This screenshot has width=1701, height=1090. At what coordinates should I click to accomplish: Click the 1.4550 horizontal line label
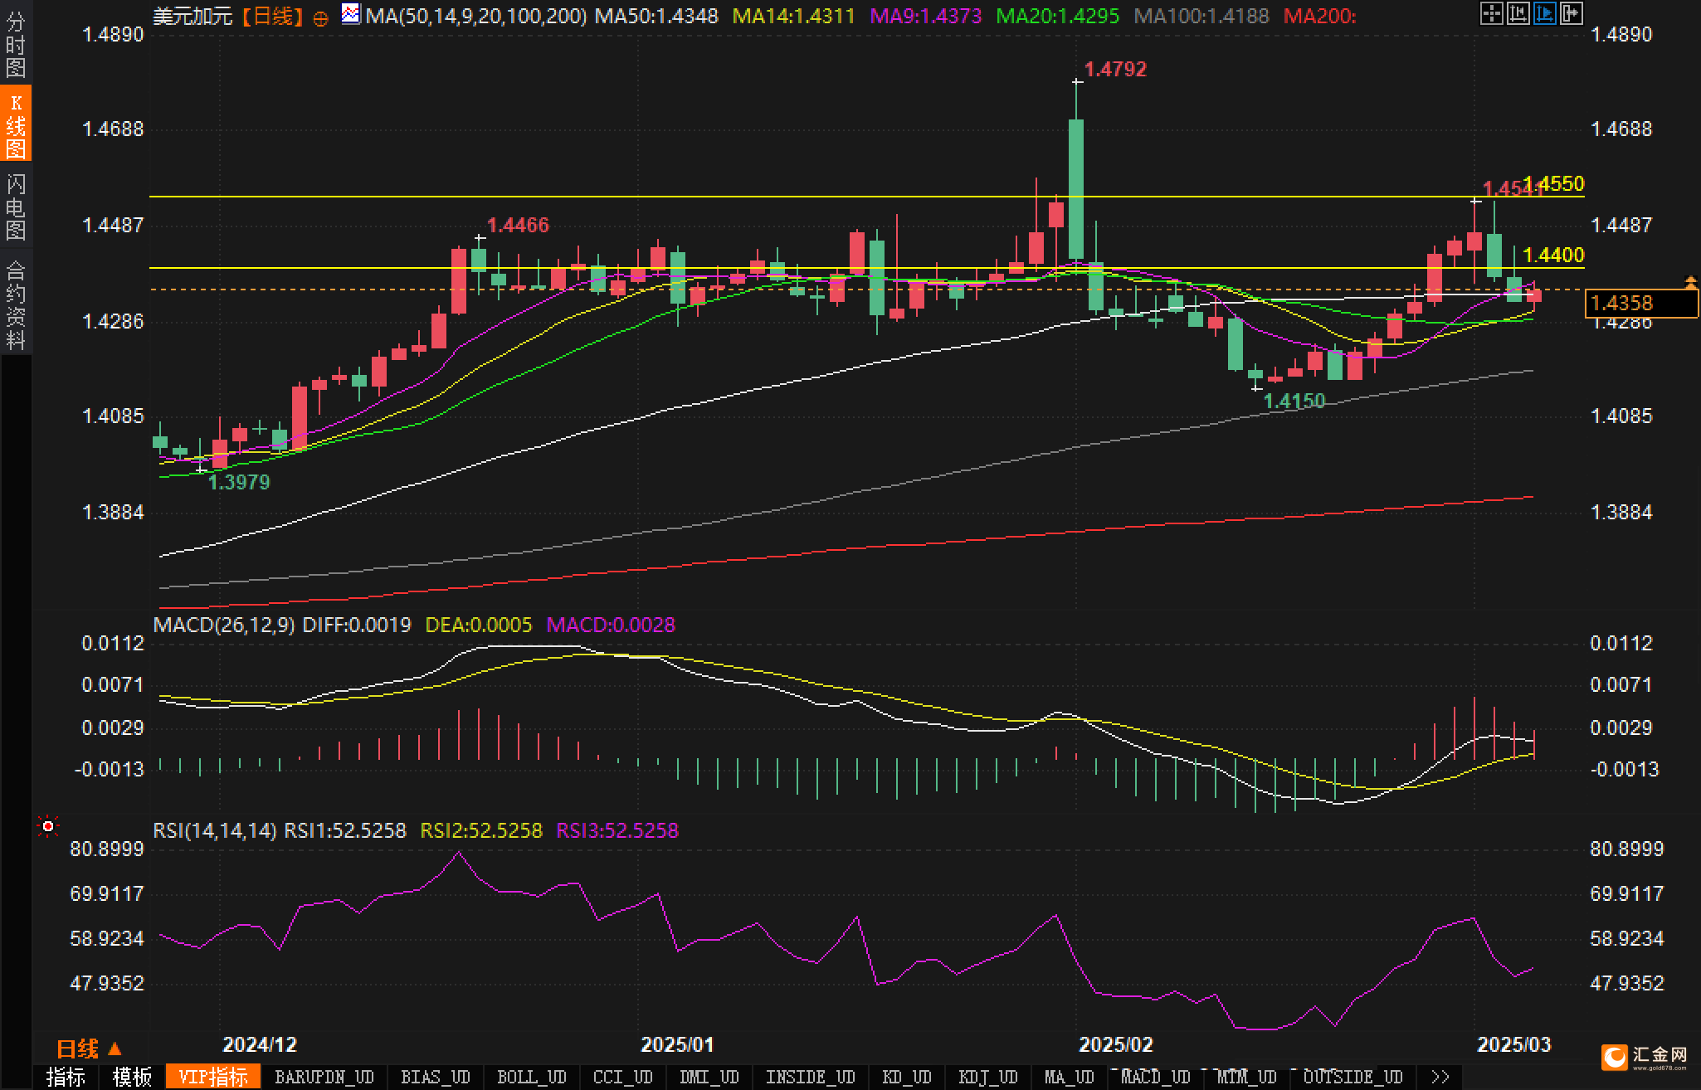point(1554,183)
